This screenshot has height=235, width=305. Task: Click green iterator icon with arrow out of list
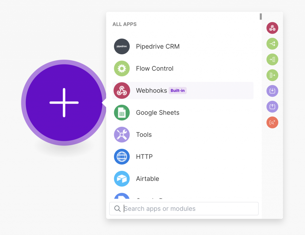point(272,75)
